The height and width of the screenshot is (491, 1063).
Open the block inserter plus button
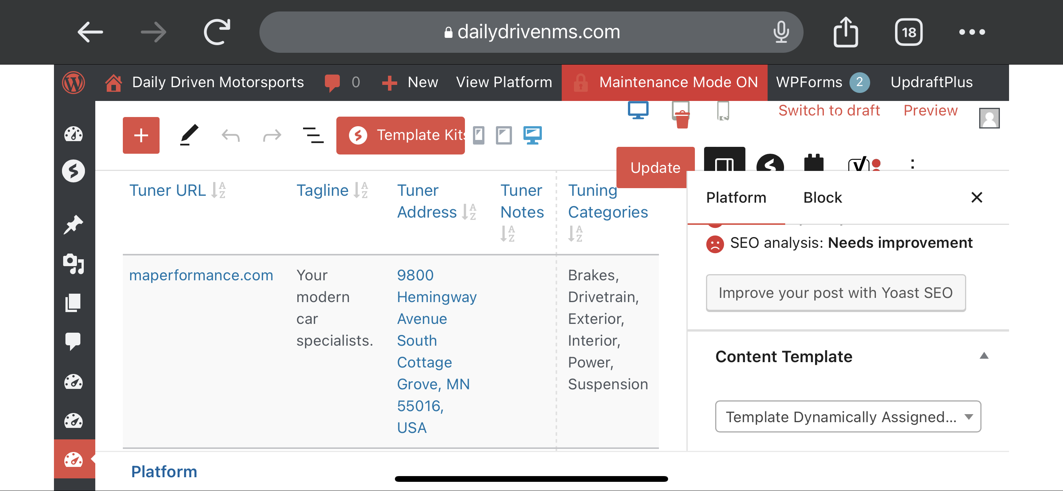click(141, 135)
